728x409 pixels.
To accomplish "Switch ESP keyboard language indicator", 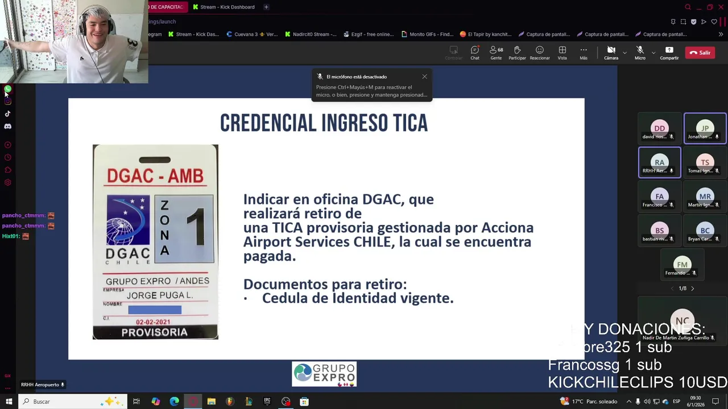I will pyautogui.click(x=676, y=402).
